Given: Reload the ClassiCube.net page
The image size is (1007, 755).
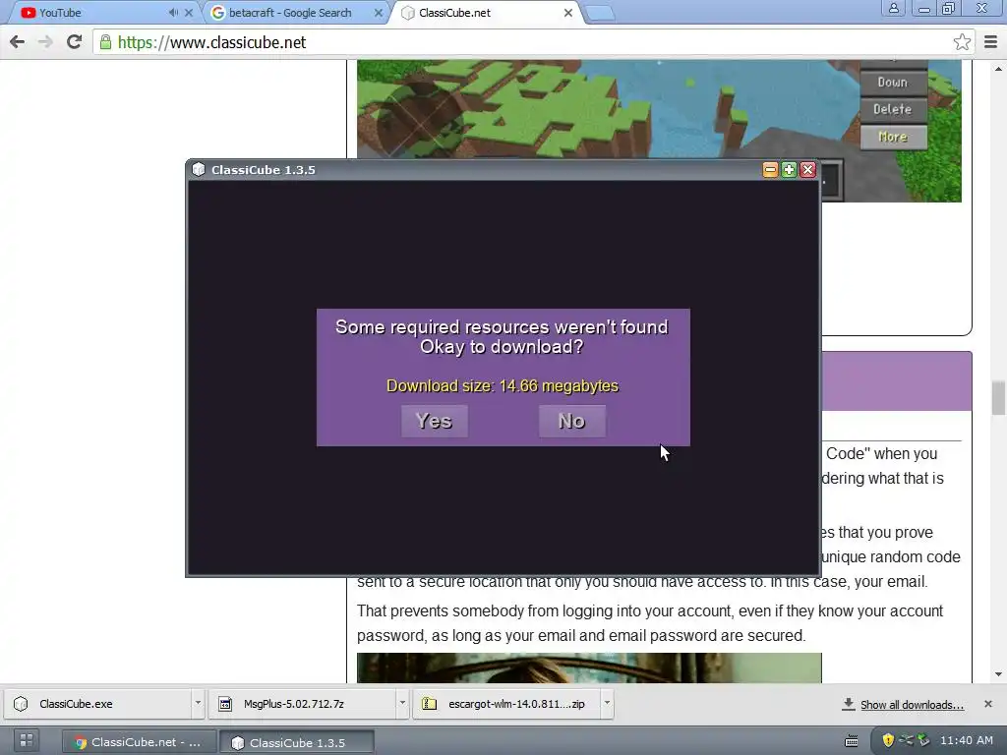Looking at the screenshot, I should point(74,42).
